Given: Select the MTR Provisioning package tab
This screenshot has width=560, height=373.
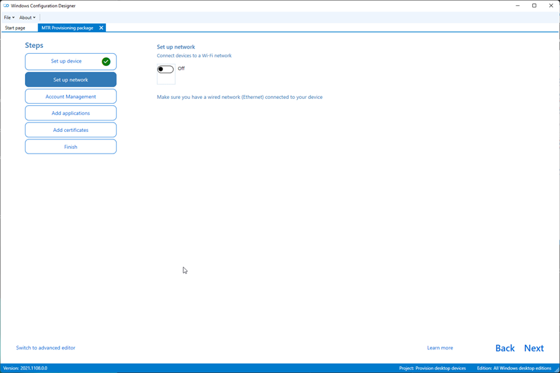Looking at the screenshot, I should (x=67, y=28).
